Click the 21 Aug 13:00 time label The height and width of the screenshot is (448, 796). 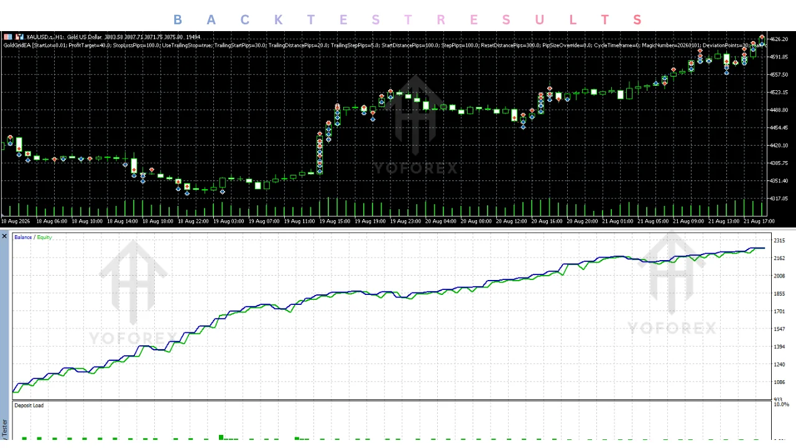point(724,221)
